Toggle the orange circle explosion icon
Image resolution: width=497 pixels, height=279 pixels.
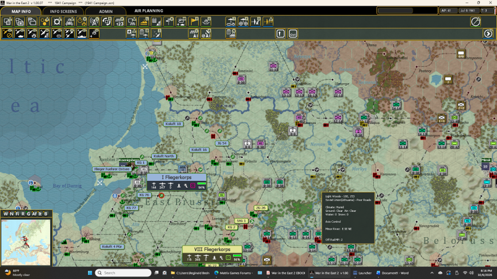(82, 22)
